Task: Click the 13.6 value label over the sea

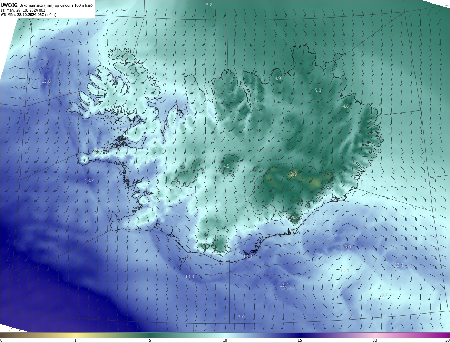Action: 46,81
